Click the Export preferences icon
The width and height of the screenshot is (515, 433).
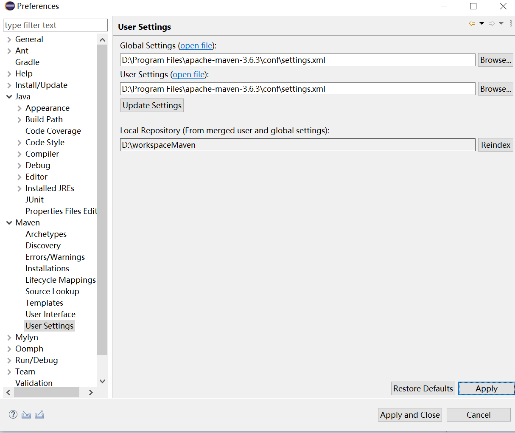tap(39, 414)
